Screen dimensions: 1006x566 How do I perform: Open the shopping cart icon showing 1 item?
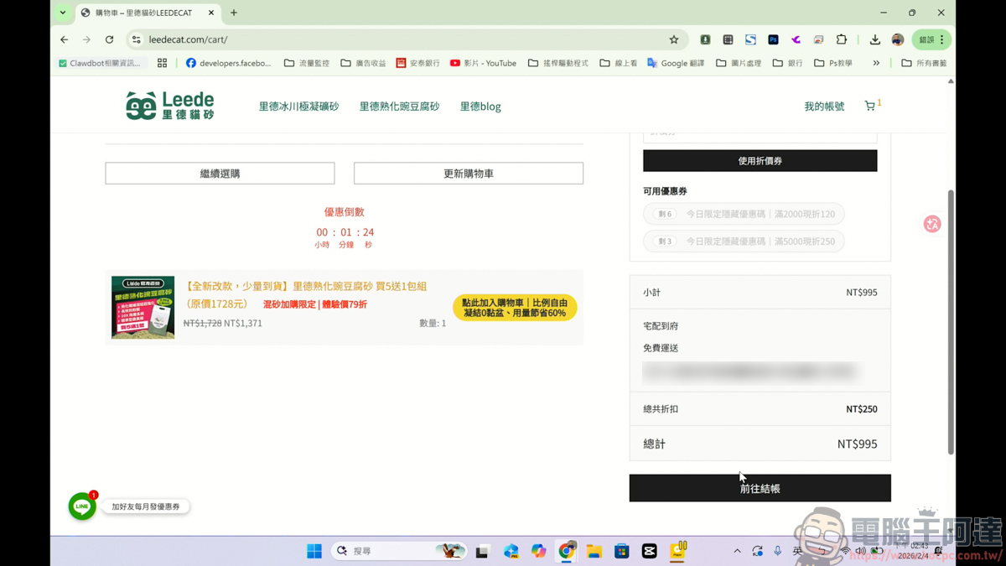pos(869,104)
